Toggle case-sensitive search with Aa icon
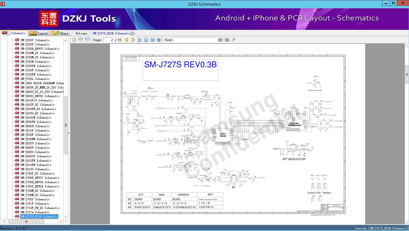The height and width of the screenshot is (231, 409). pos(233,40)
